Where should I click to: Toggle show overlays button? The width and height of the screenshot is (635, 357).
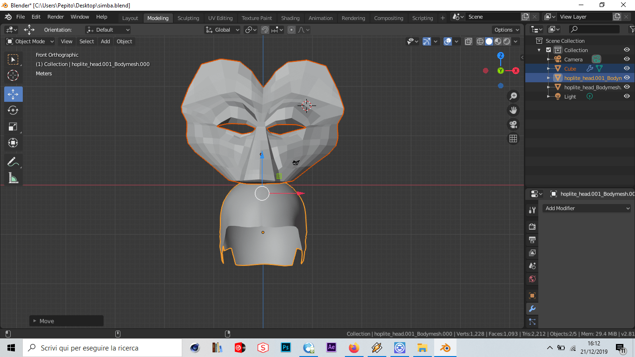(x=448, y=41)
